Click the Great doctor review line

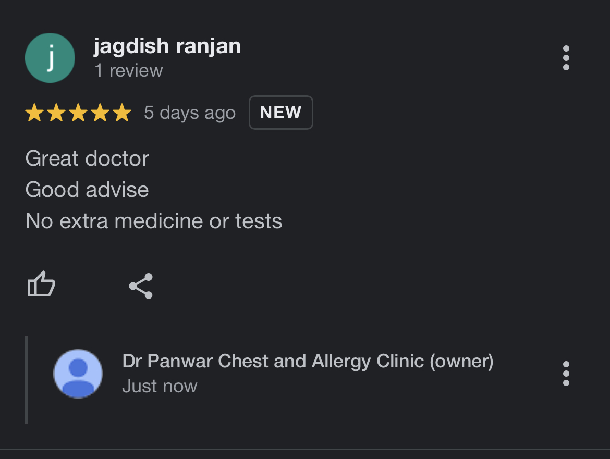[87, 158]
